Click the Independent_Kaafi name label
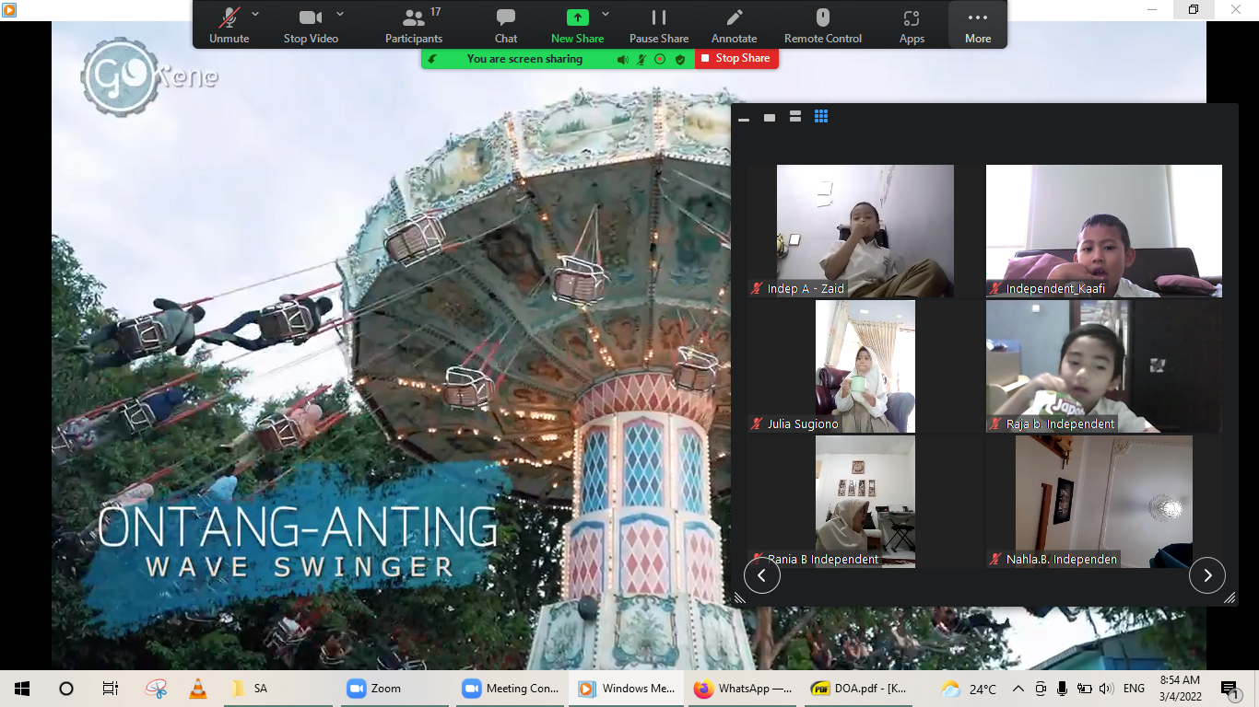 coord(1055,289)
